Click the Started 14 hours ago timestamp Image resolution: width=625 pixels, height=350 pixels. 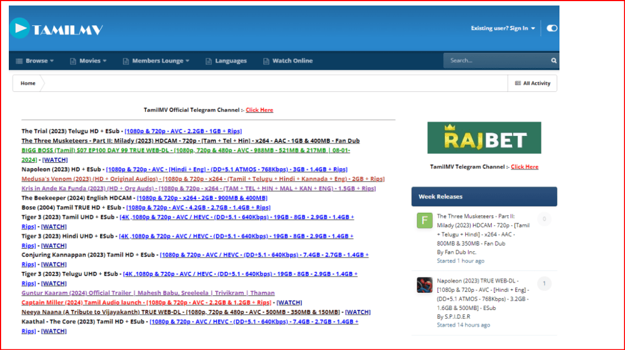point(464,325)
